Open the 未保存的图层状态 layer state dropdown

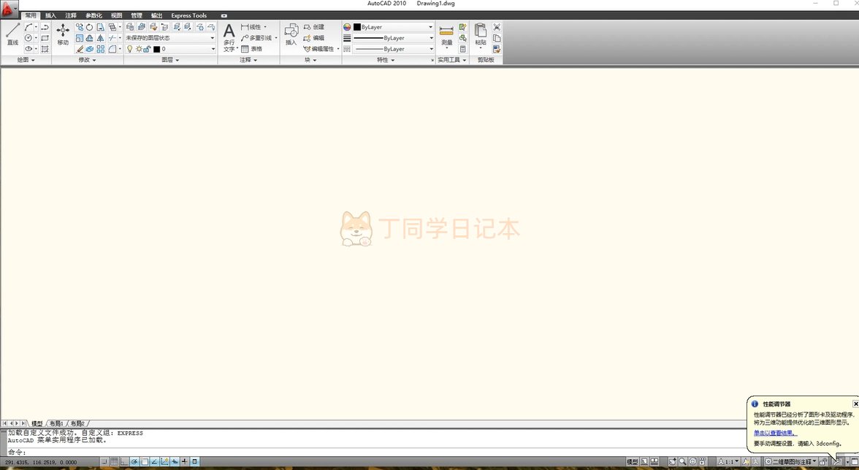170,38
